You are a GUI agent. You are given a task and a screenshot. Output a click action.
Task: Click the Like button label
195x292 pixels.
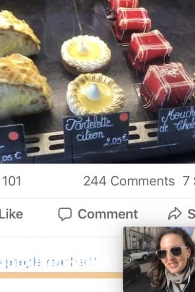[11, 214]
